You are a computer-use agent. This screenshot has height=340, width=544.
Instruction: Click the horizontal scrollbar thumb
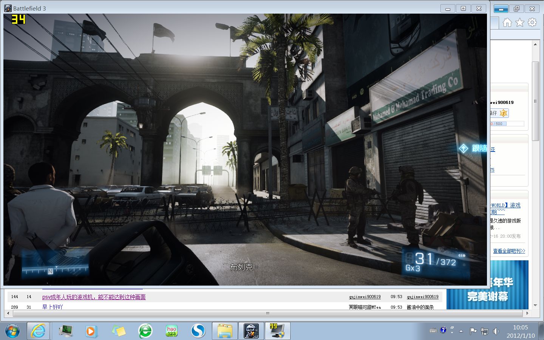coord(267,313)
